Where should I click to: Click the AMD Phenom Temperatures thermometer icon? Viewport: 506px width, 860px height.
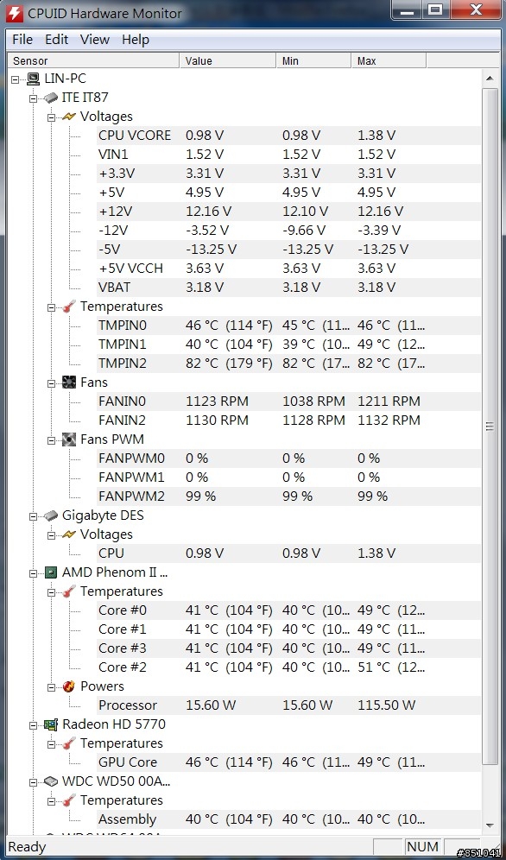69,591
